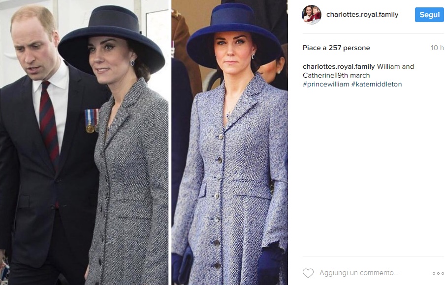
Task: Open the #princewilliam hashtag
Action: (x=326, y=84)
